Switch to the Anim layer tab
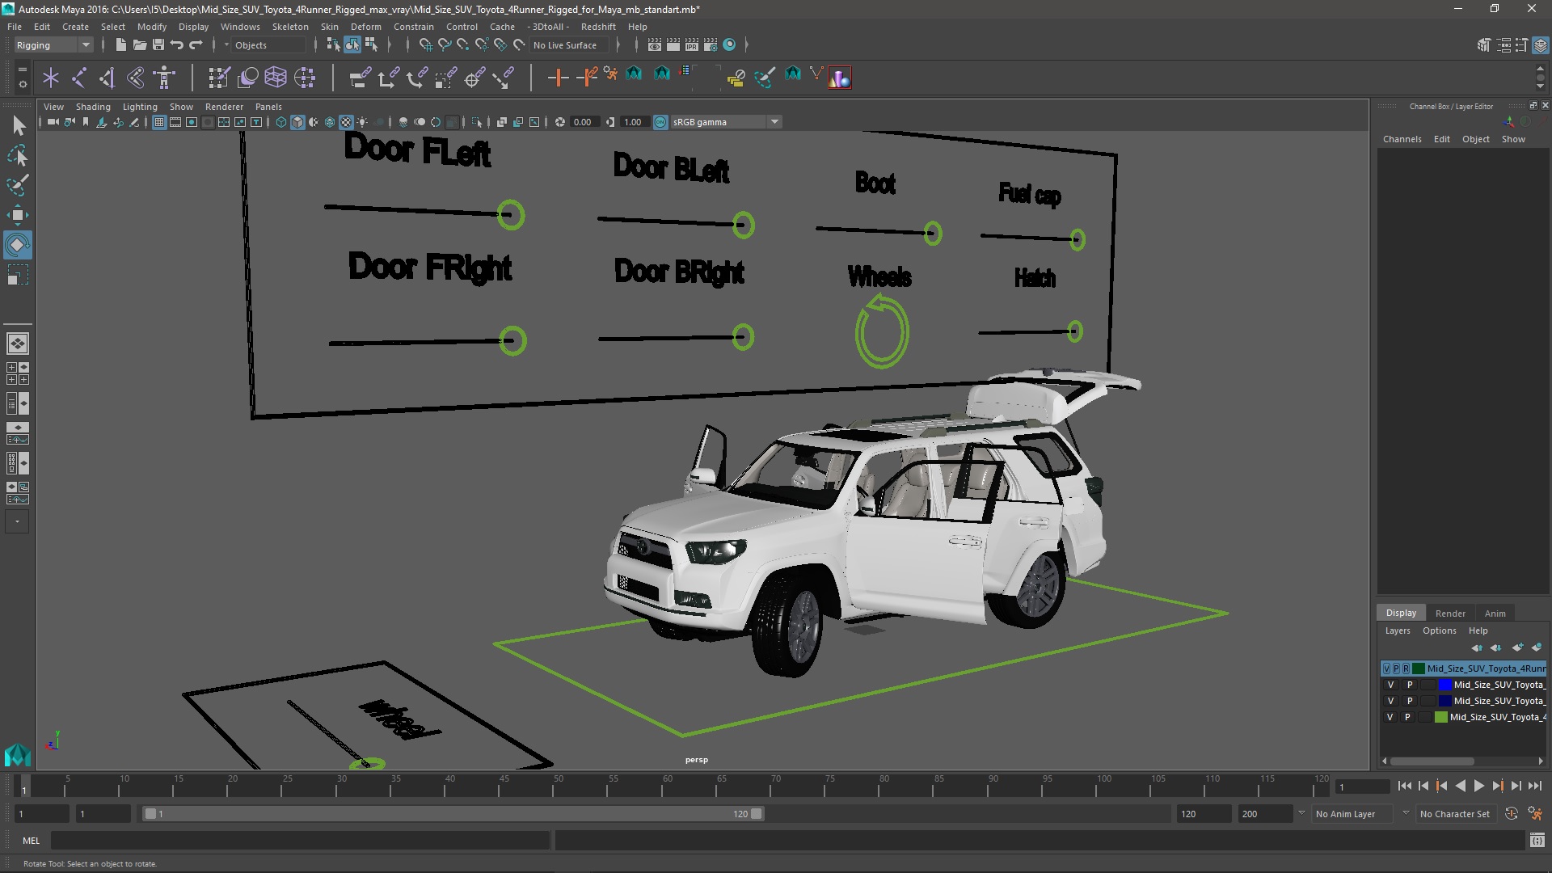Viewport: 1552px width, 873px height. [x=1495, y=613]
